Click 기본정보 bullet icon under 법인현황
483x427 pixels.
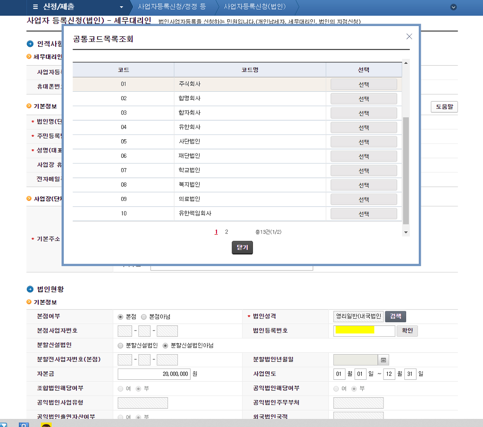[29, 302]
